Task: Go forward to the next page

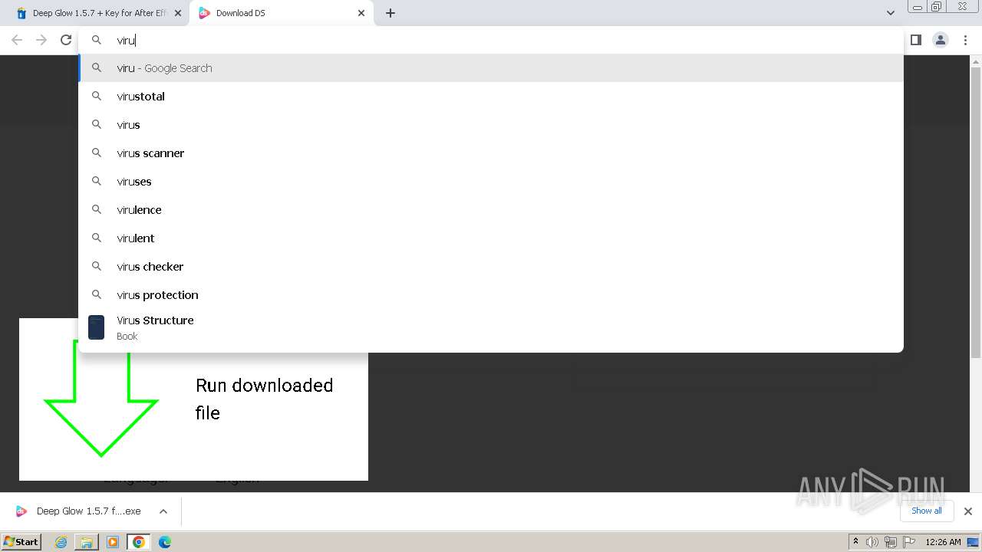Action: pyautogui.click(x=41, y=40)
